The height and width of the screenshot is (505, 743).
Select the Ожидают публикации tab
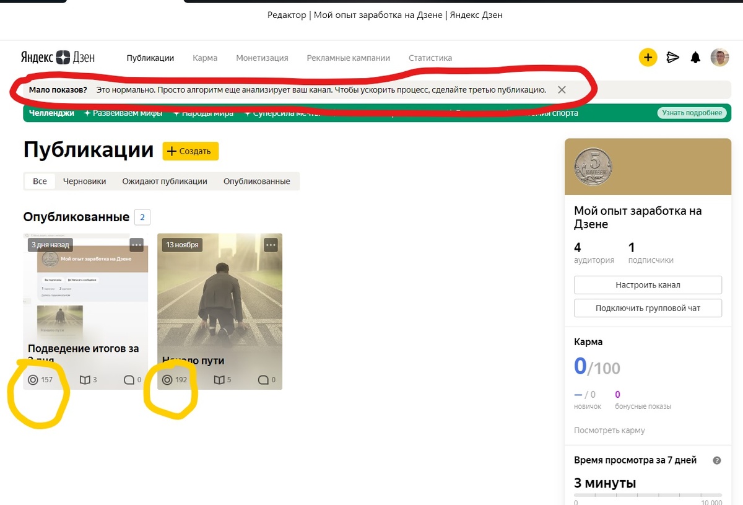(165, 181)
